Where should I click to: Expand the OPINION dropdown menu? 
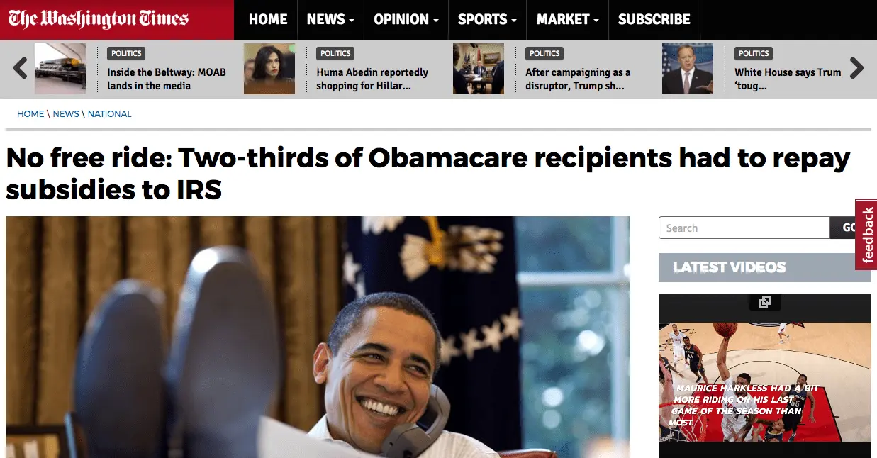[x=406, y=20]
